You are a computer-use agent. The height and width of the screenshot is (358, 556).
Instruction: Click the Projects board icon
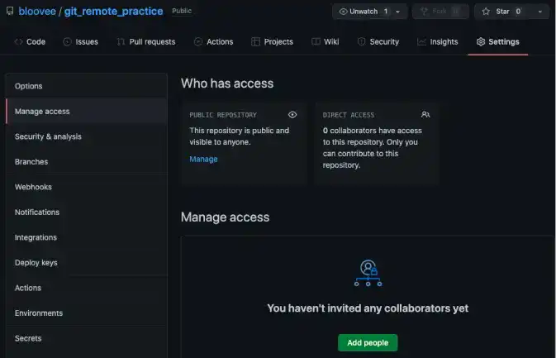pos(255,42)
